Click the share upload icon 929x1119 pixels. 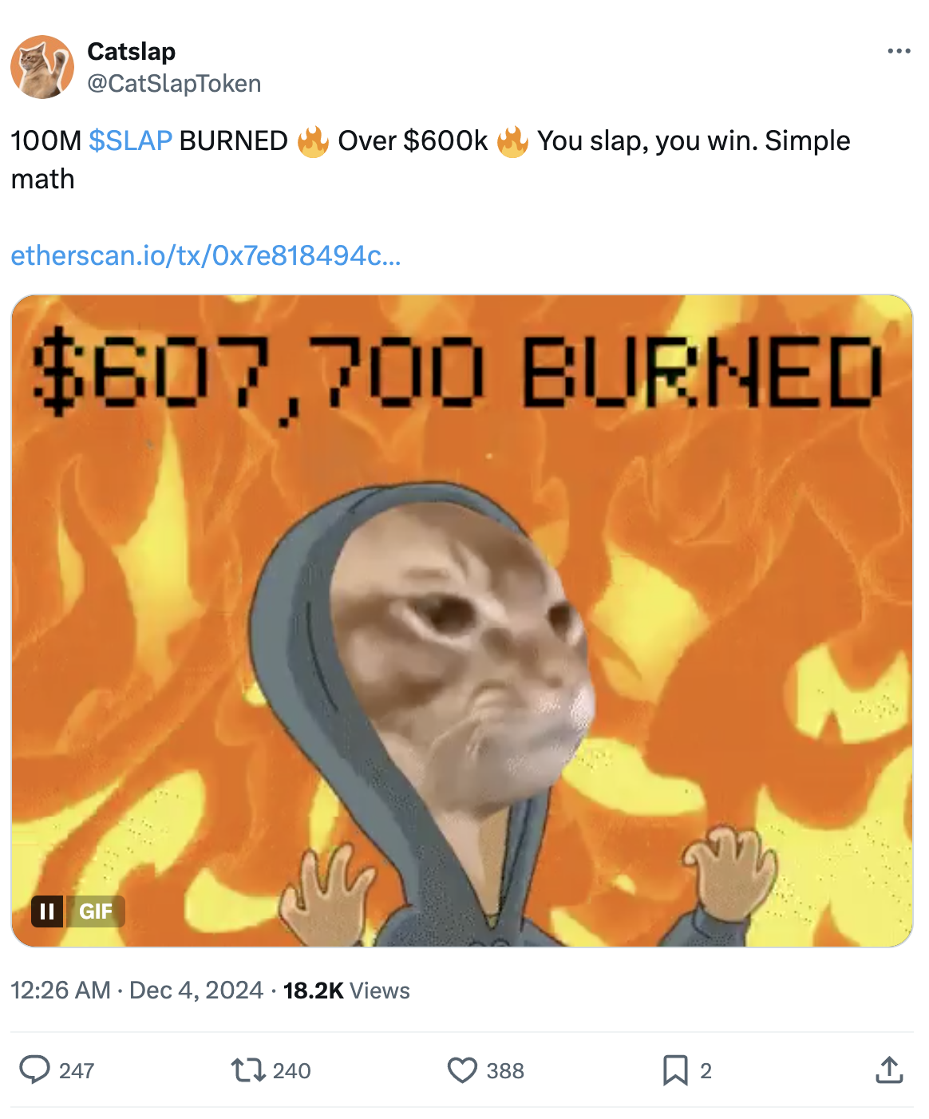[x=889, y=1070]
